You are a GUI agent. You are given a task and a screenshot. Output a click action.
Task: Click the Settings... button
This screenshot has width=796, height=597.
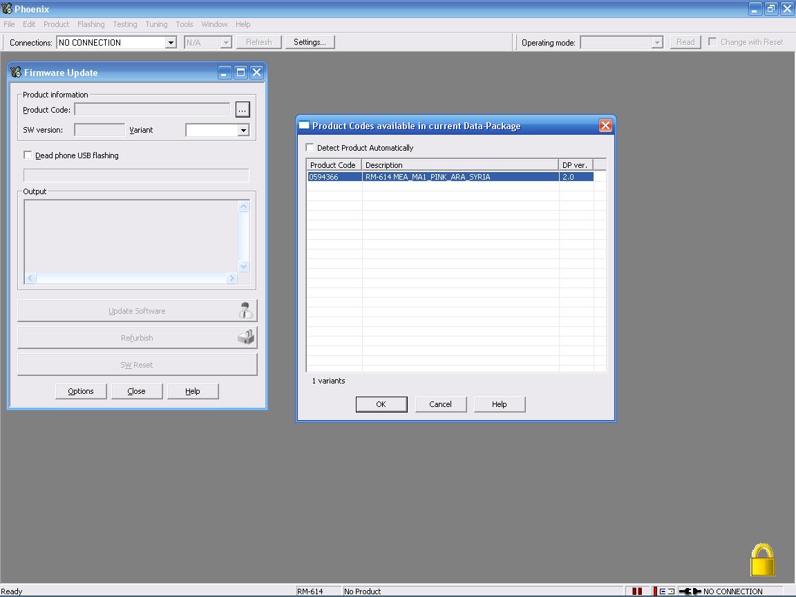[310, 42]
